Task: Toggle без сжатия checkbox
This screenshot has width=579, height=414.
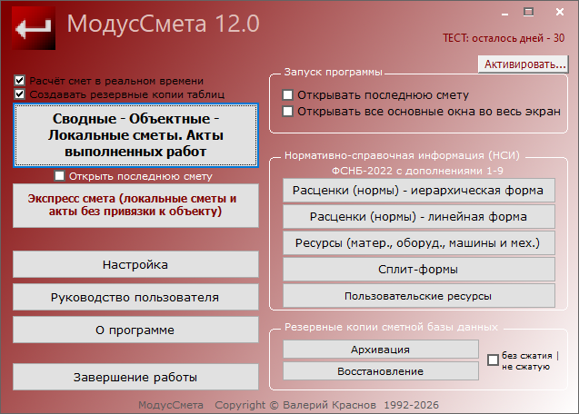Action: (493, 360)
